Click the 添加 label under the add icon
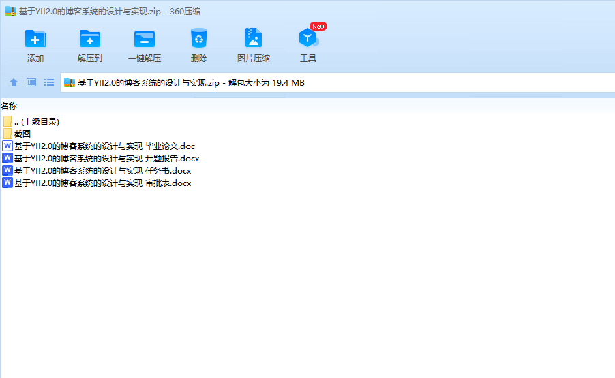615x378 pixels. (35, 59)
